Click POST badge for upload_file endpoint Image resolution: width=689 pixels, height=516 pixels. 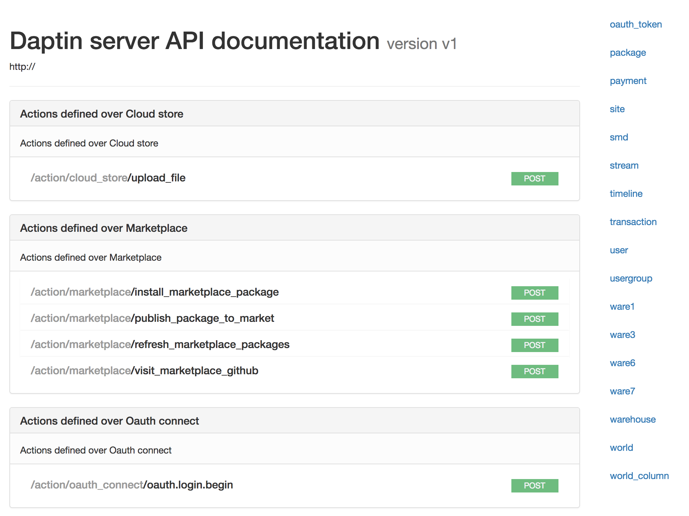(x=534, y=178)
